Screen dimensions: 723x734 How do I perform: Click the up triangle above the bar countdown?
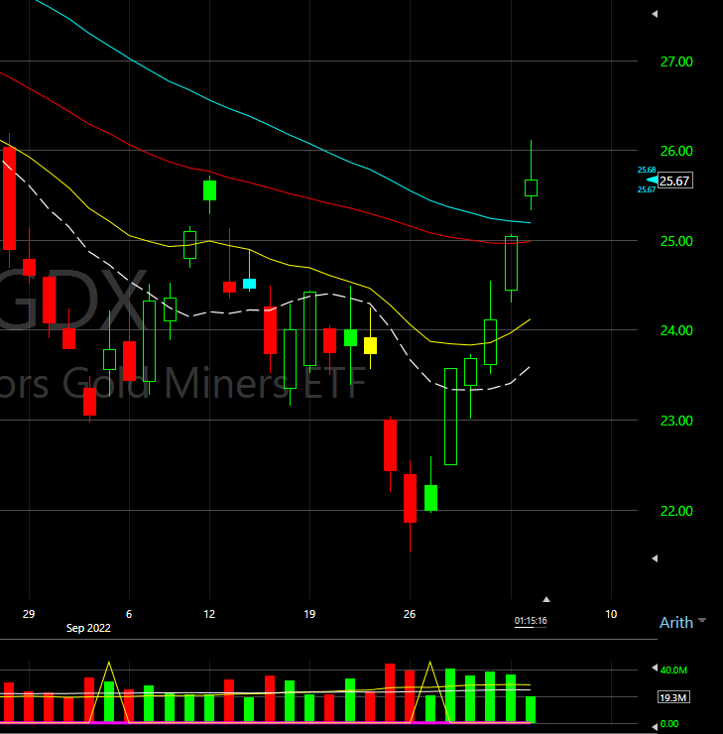tap(546, 599)
